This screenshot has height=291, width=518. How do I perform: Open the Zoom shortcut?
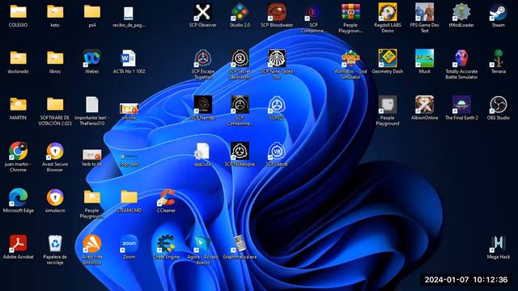point(129,243)
